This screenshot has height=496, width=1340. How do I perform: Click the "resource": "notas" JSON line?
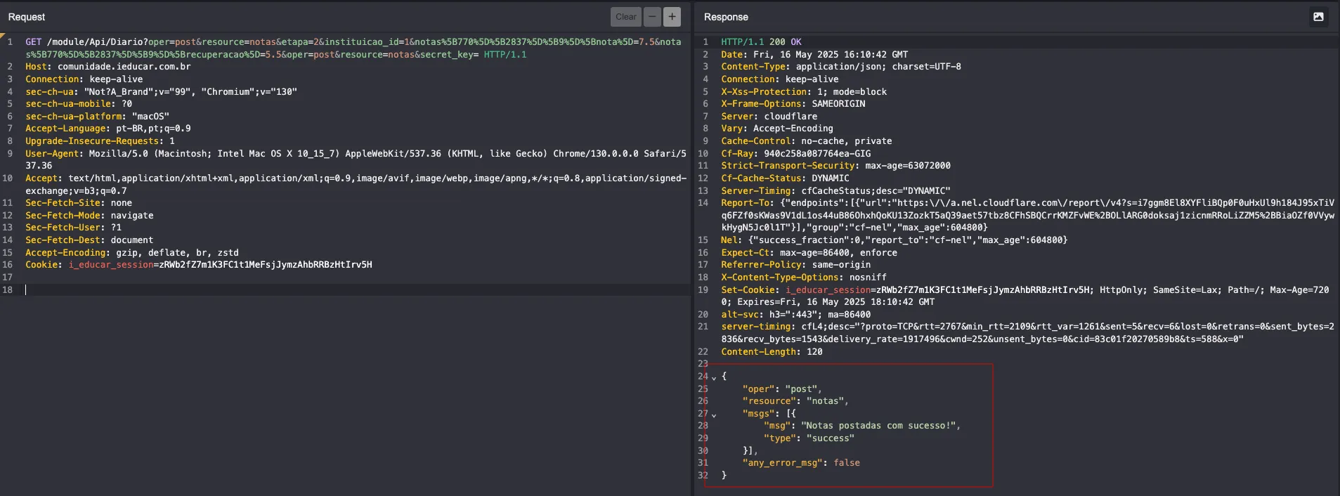(x=795, y=401)
